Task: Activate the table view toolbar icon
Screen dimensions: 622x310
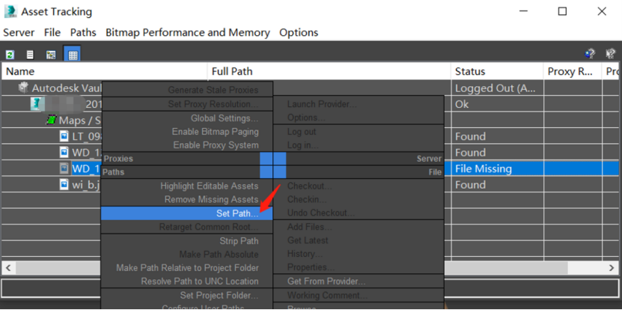Action: [73, 55]
